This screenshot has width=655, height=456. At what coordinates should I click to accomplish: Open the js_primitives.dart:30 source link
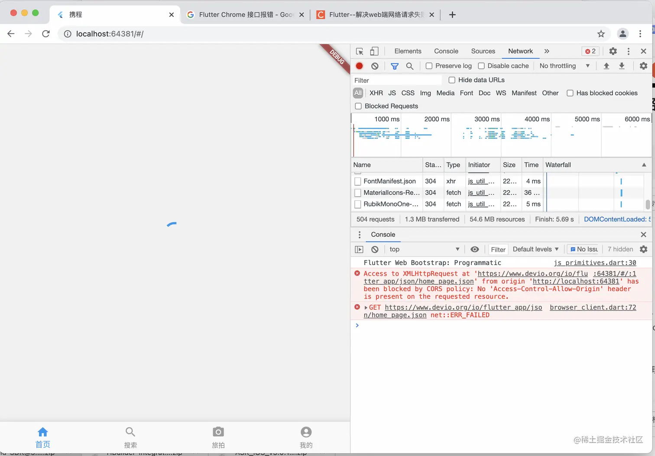tap(595, 263)
